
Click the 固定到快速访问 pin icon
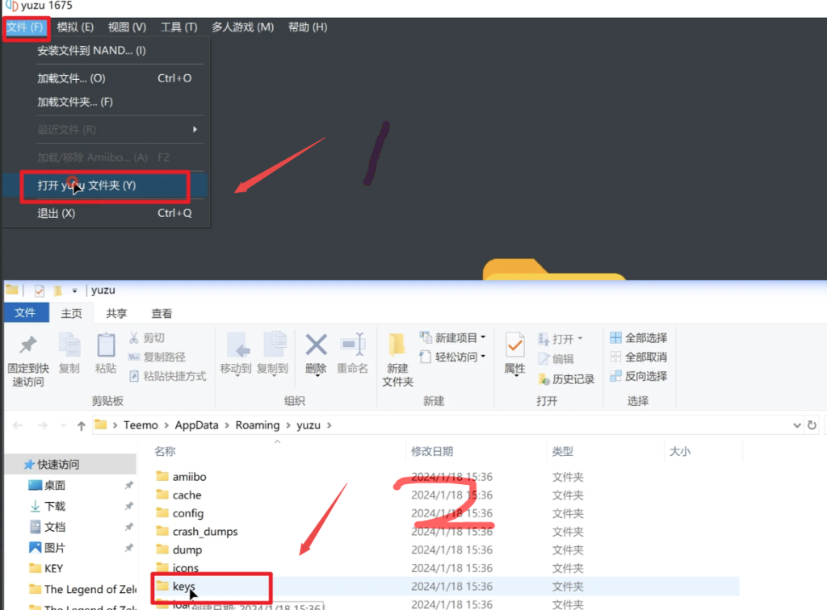tap(28, 345)
